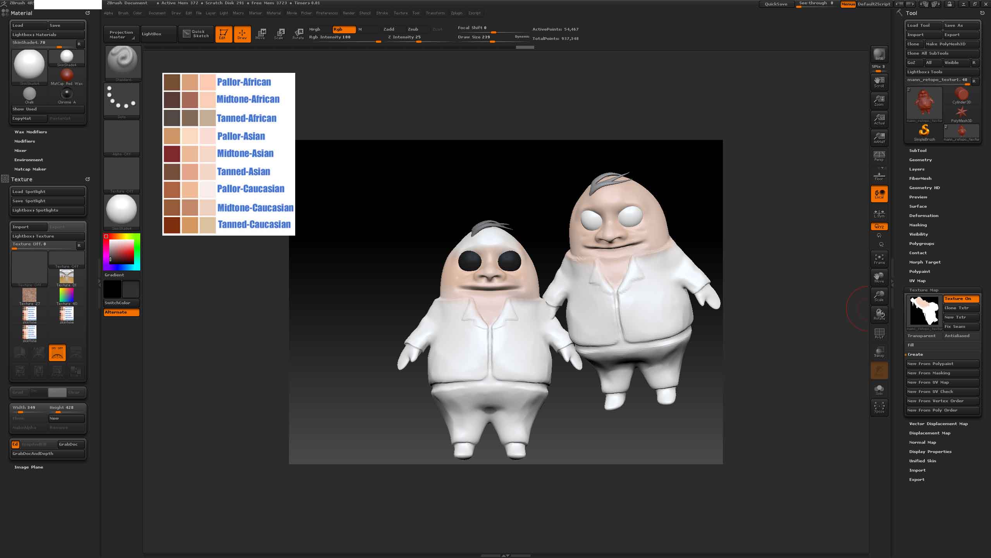
Task: Toggle Alternate color mode button
Action: coord(120,312)
